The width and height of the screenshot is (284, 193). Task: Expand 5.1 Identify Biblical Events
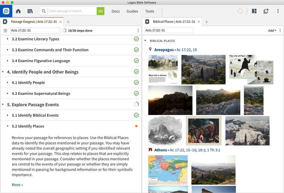coord(7,115)
